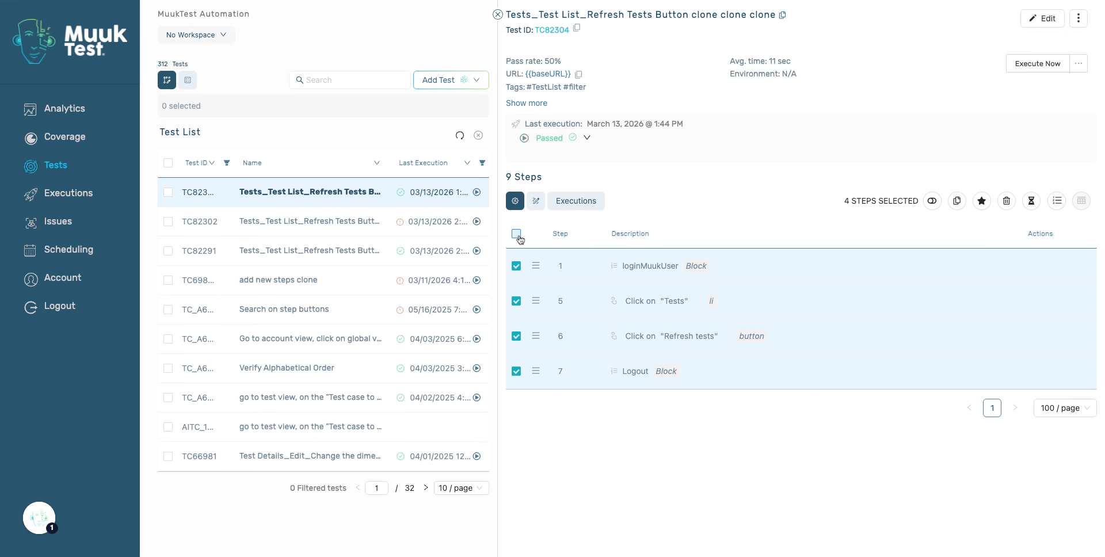Check the box for test TC82302
Image resolution: width=1105 pixels, height=557 pixels.
pyautogui.click(x=168, y=222)
